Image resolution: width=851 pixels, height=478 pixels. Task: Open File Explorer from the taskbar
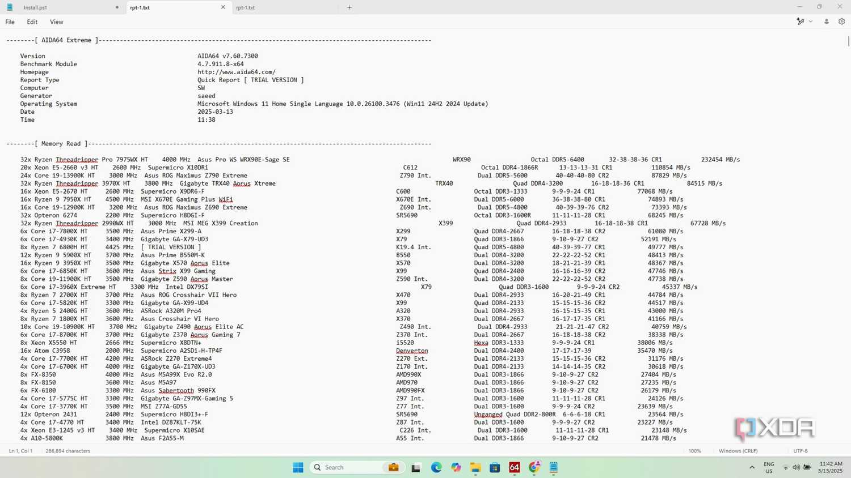pyautogui.click(x=475, y=467)
